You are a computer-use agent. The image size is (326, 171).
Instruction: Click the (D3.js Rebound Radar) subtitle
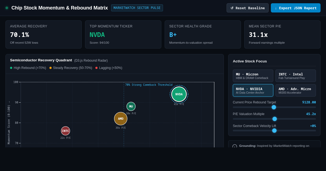click(91, 61)
